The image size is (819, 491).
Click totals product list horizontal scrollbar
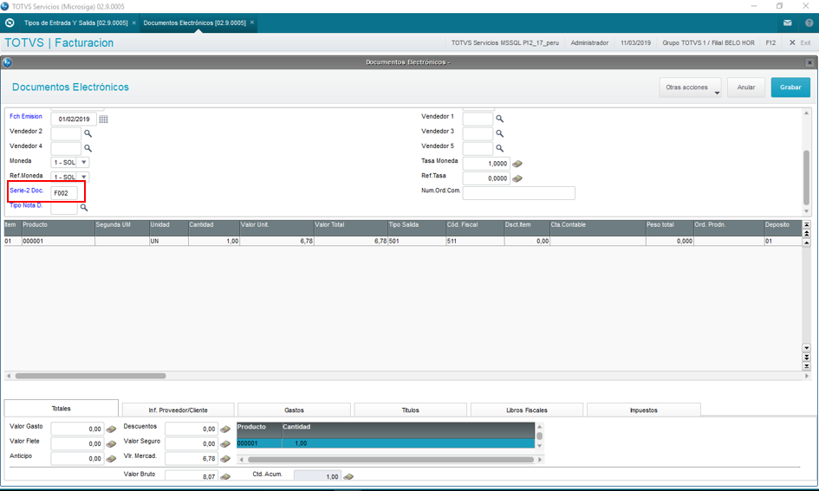[x=390, y=460]
